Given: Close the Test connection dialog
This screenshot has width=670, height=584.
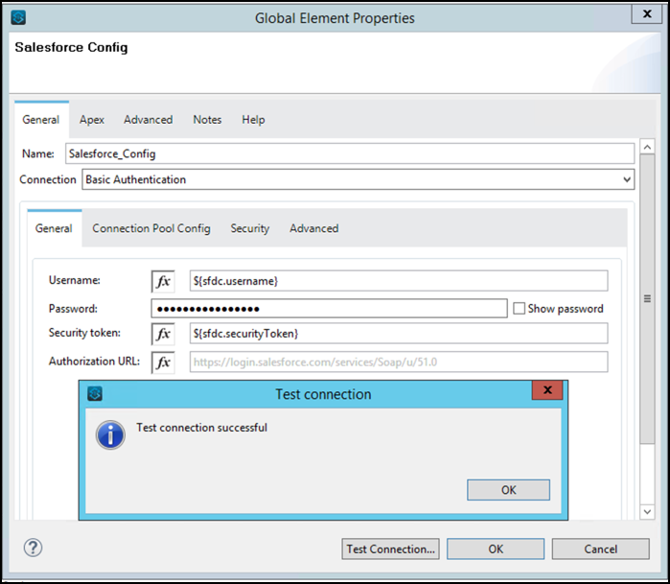Looking at the screenshot, I should (x=547, y=390).
